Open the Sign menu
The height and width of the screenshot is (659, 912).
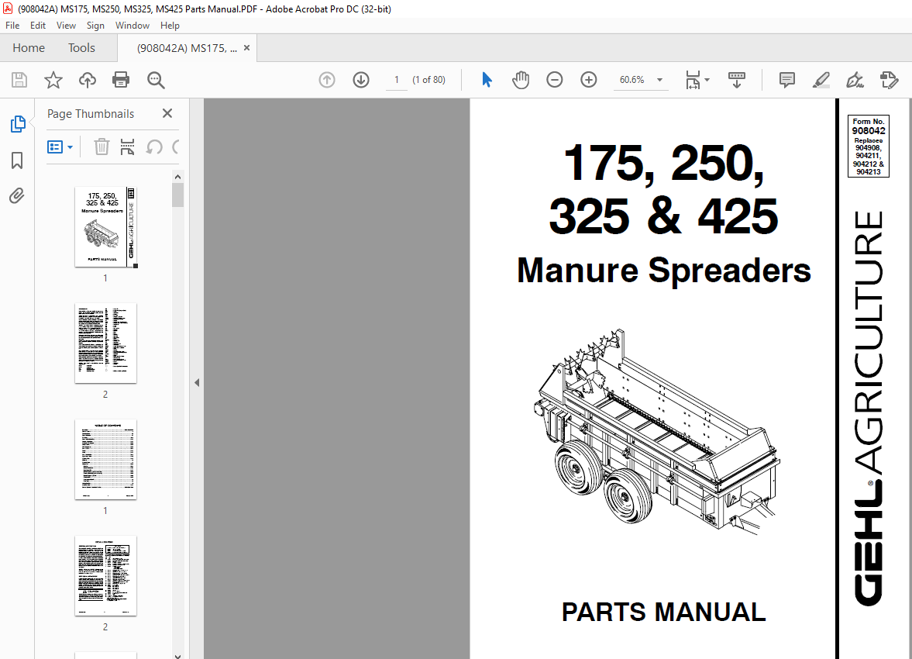pos(95,26)
